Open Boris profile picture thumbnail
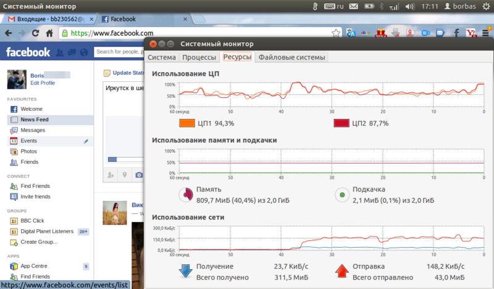The image size is (494, 289). tap(17, 79)
